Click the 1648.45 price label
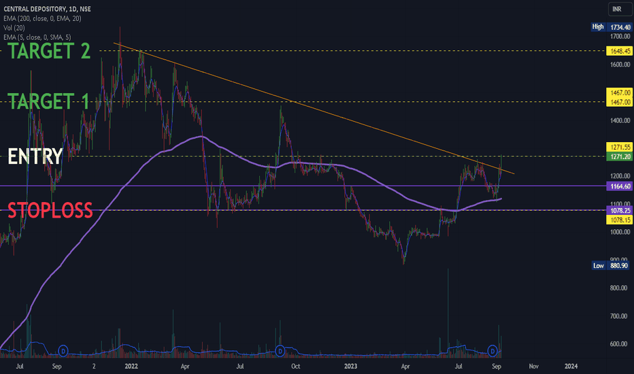The height and width of the screenshot is (374, 634). click(x=619, y=51)
